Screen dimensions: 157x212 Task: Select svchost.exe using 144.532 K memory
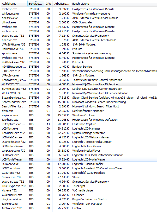pyautogui.click(x=79, y=27)
